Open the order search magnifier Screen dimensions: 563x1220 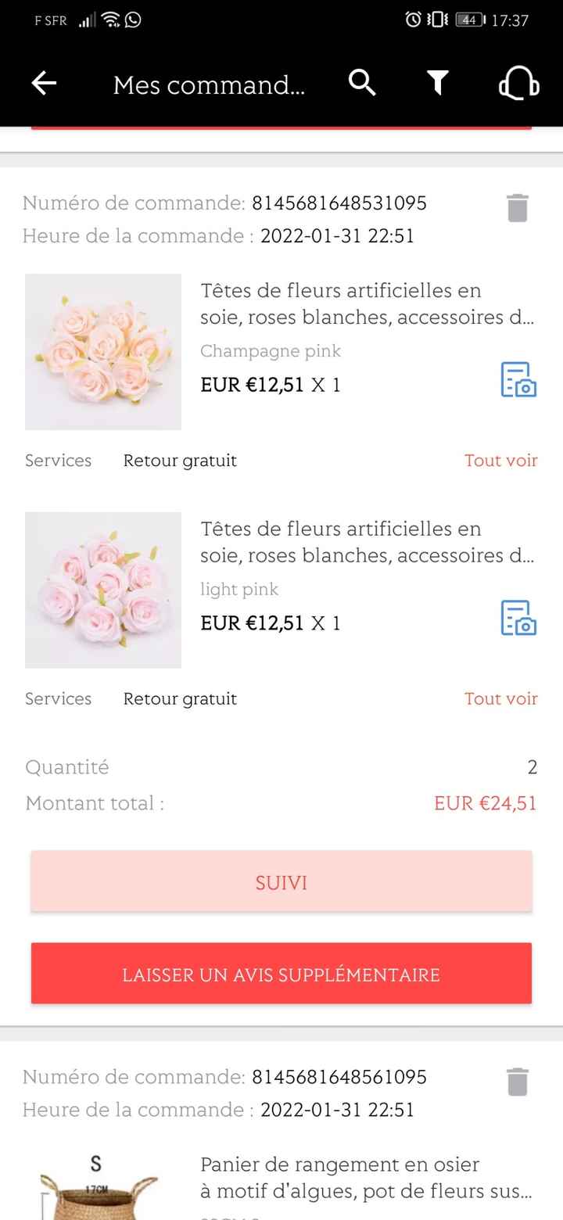coord(362,82)
